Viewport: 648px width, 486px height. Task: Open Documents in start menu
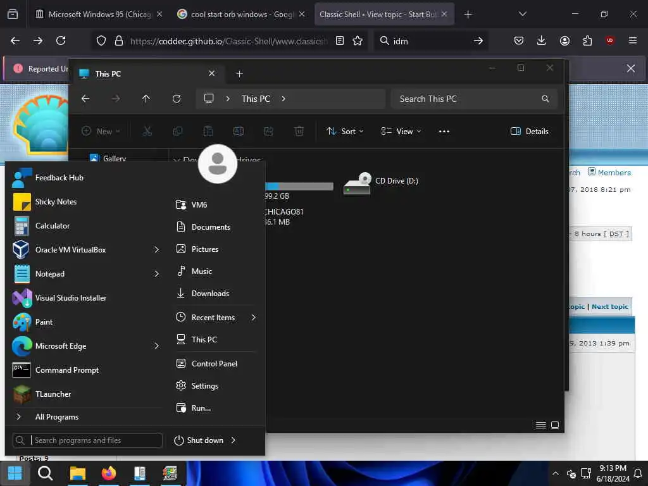[215, 227]
